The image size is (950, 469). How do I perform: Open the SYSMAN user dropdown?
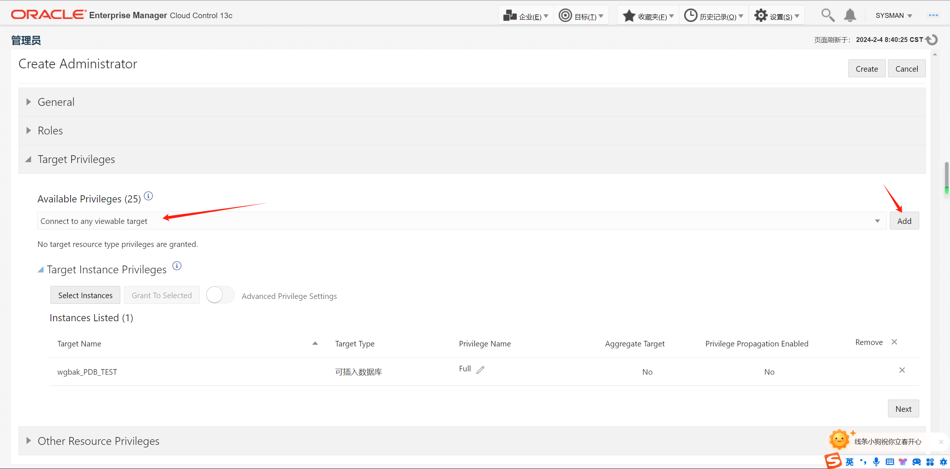[894, 16]
